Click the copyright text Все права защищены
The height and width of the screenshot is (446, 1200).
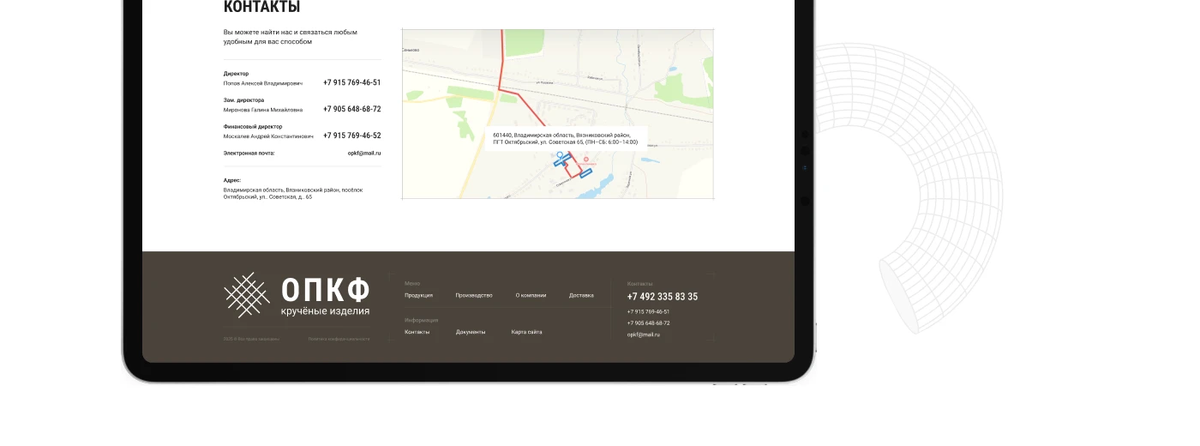pos(251,340)
